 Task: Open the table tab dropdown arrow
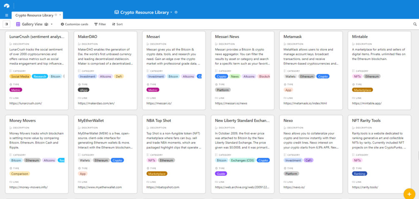pos(60,15)
